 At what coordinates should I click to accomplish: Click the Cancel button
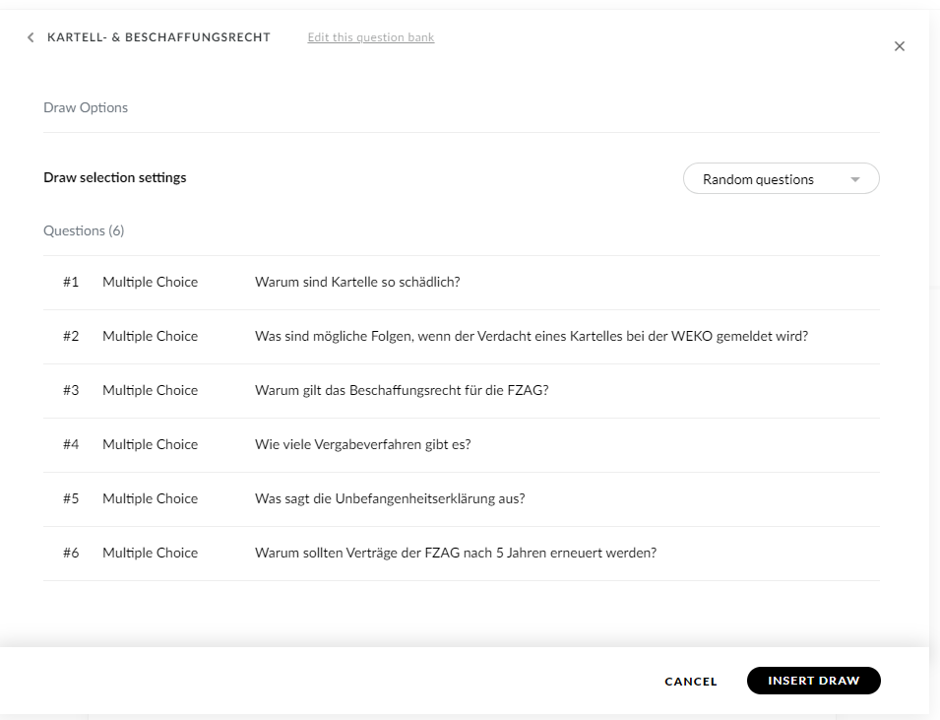tap(690, 681)
